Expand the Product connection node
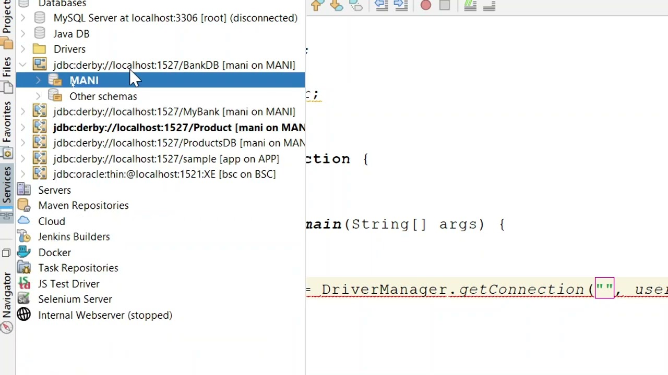The image size is (668, 375). coord(22,127)
